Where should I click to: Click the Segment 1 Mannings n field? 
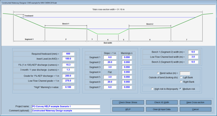(x=127, y=57)
